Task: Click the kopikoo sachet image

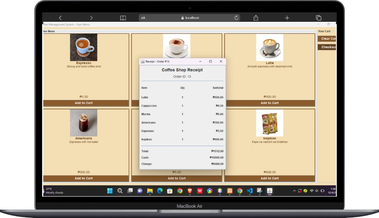Action: coord(270,123)
